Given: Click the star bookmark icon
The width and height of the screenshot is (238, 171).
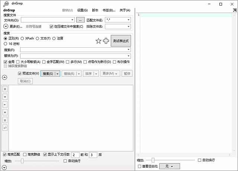Looking at the screenshot, I should 98,41.
